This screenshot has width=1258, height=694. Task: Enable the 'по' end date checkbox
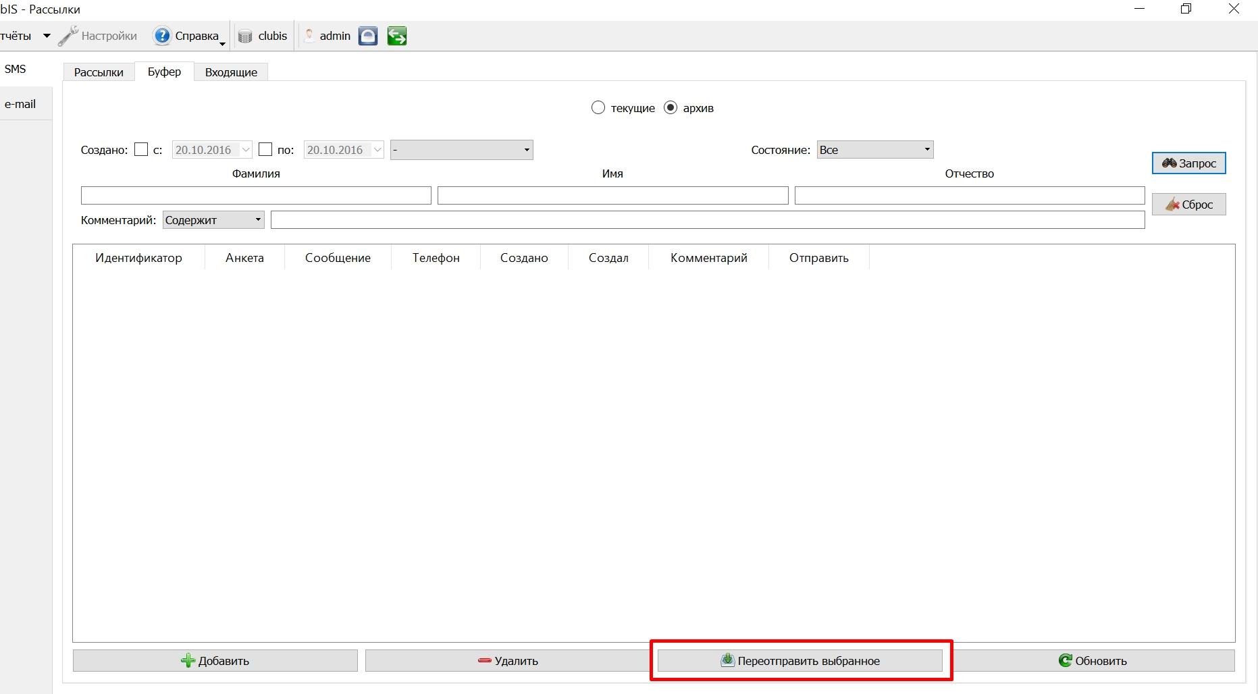click(x=265, y=150)
